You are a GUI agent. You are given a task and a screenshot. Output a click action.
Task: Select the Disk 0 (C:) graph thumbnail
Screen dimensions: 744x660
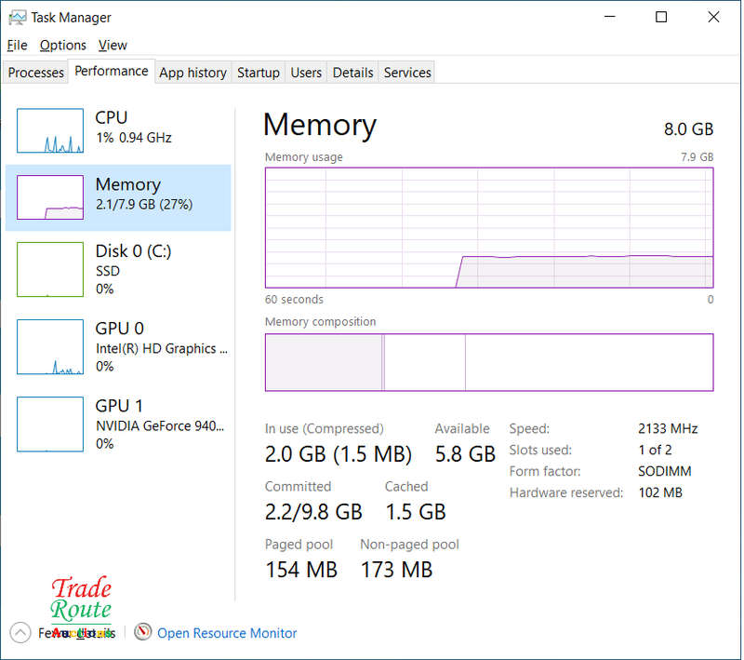pos(50,269)
